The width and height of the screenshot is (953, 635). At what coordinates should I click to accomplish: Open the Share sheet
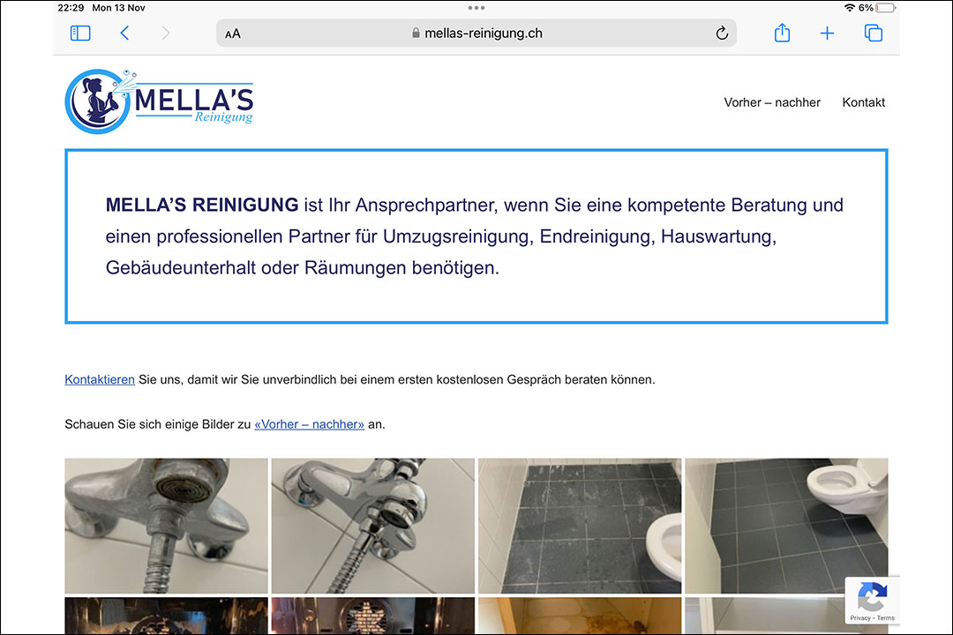(x=782, y=33)
